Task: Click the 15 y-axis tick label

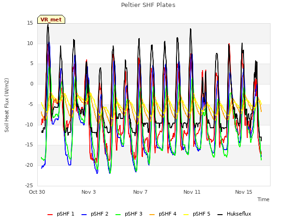Action: (30, 23)
